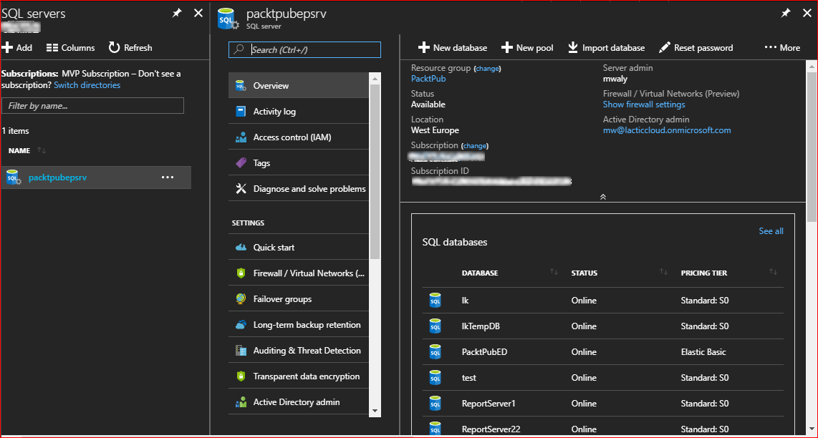Close the packtpubepsrv blade
Screen dimensions: 818x438
click(807, 14)
